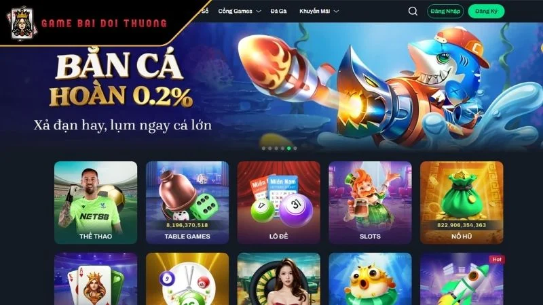Open the Slots leprechaun tile
This screenshot has width=543, height=305.
370,203
